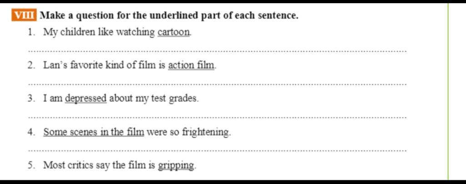Select the underlined word 'depressed'
The width and height of the screenshot is (466, 184).
[x=86, y=98]
